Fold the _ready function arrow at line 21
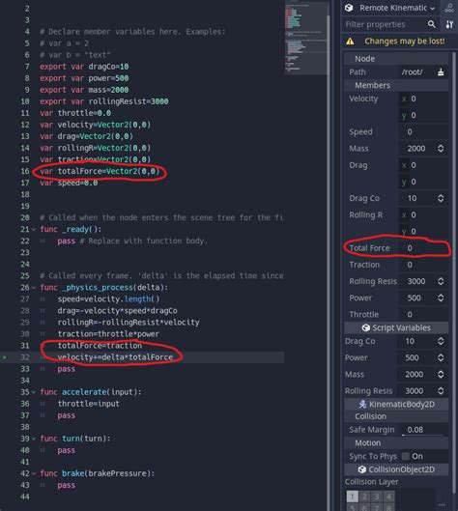 coord(34,230)
